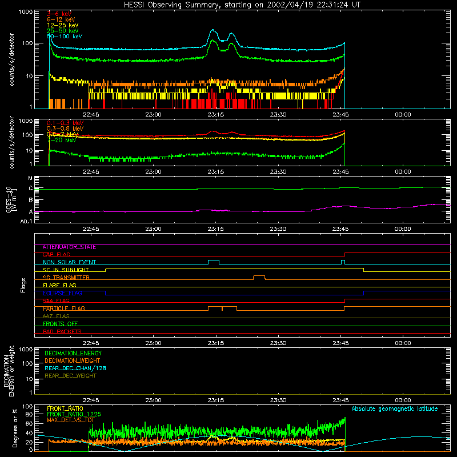Select the SC_TRANSMITTER flag label

tap(66, 278)
